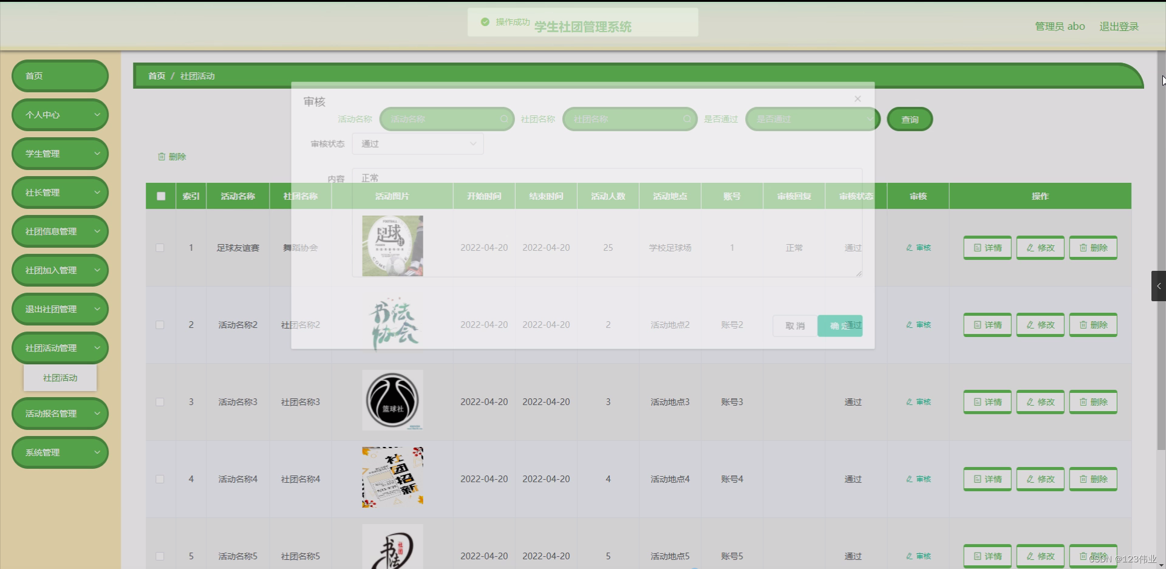1166x569 pixels.
Task: Expand the 社团信息管理 sidebar chevron
Action: (x=97, y=231)
